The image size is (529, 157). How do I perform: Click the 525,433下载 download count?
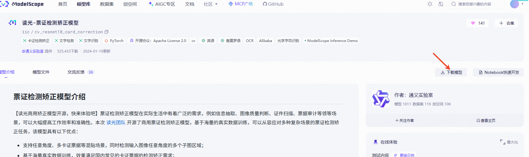68,51
